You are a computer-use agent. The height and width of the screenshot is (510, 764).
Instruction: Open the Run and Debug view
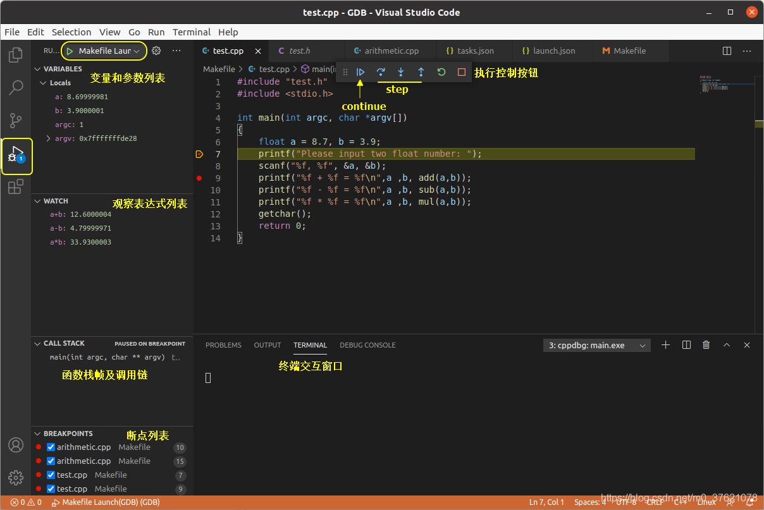pyautogui.click(x=16, y=155)
